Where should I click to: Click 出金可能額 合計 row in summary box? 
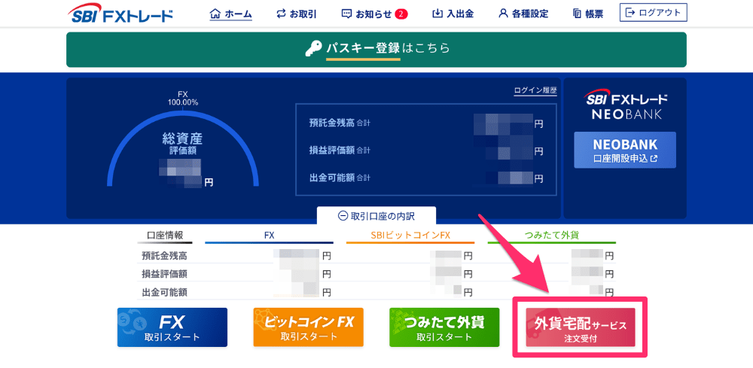click(x=426, y=178)
